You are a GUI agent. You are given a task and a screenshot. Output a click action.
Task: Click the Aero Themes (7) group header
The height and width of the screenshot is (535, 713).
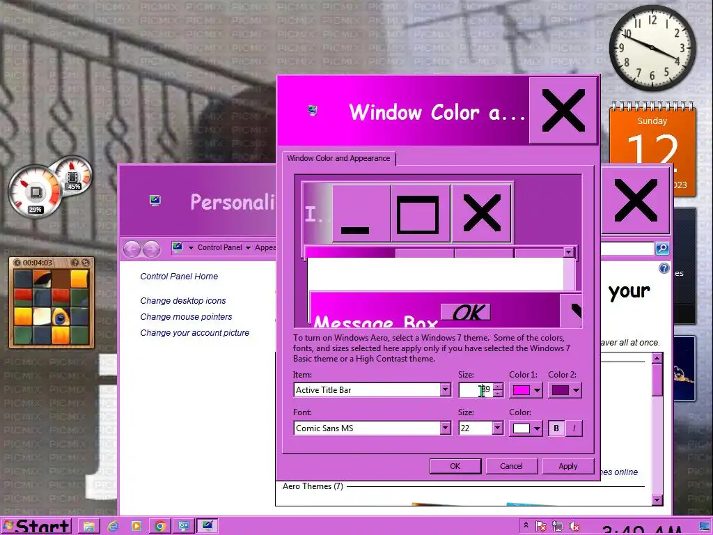click(x=313, y=486)
